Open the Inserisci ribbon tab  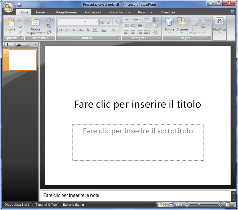[42, 12]
